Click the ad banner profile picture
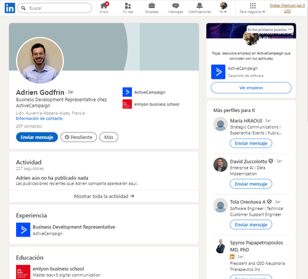Image resolution: width=308 pixels, height=279 pixels. click(251, 38)
